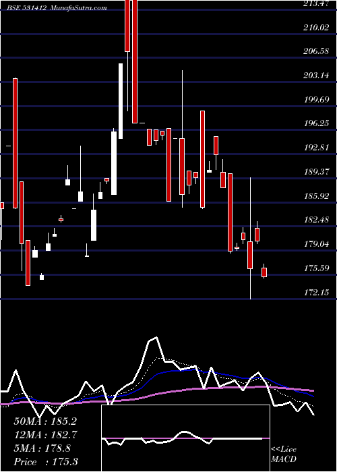Click the Price : 175.3 readout
The image size is (337, 472).
pos(46,462)
